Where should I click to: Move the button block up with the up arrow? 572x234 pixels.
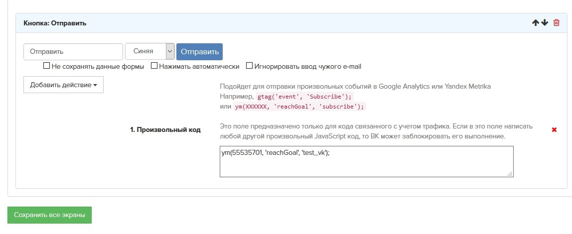[x=536, y=23]
